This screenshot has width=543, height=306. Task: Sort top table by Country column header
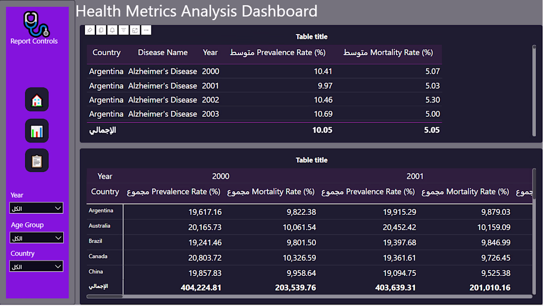click(106, 53)
